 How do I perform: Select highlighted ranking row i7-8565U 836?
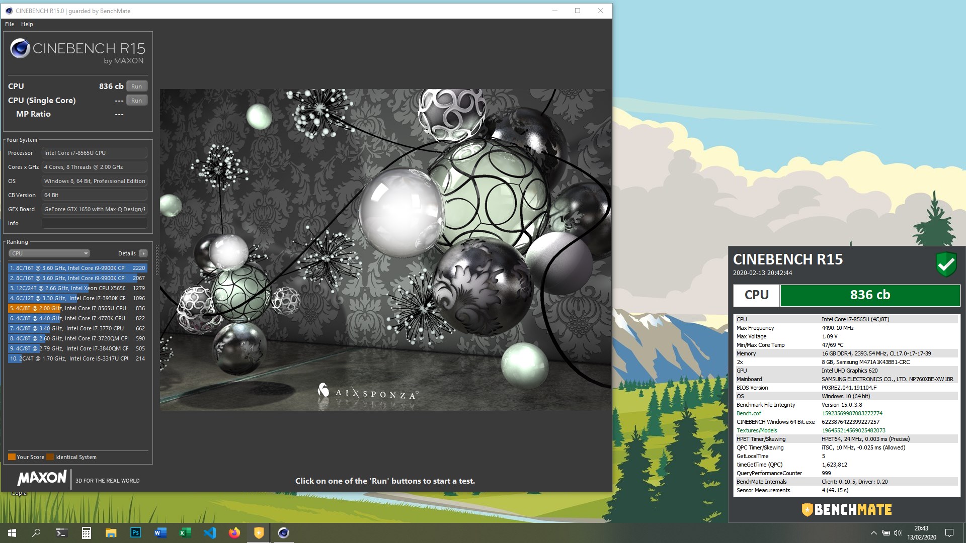pyautogui.click(x=77, y=308)
